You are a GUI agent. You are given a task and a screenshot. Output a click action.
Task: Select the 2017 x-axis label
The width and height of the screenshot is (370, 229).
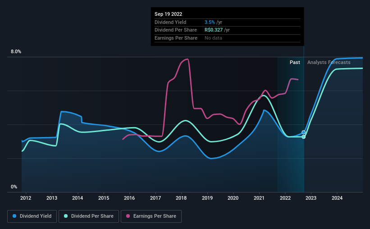coord(155,198)
